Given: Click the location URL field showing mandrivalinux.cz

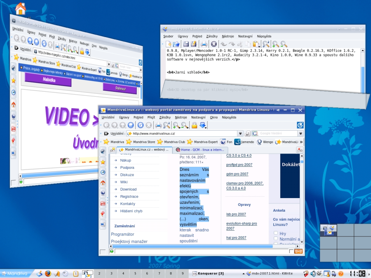Looking at the screenshot, I should pos(182,133).
